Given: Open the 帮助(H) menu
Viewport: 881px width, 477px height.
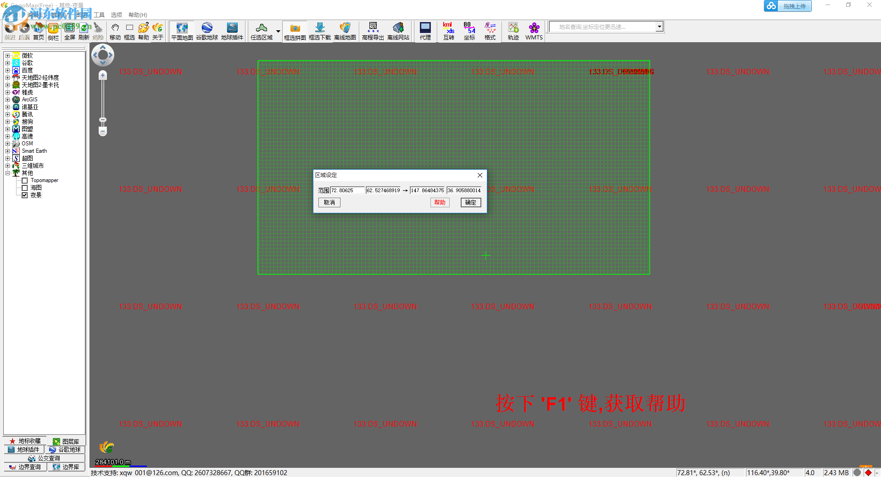Looking at the screenshot, I should pos(138,15).
